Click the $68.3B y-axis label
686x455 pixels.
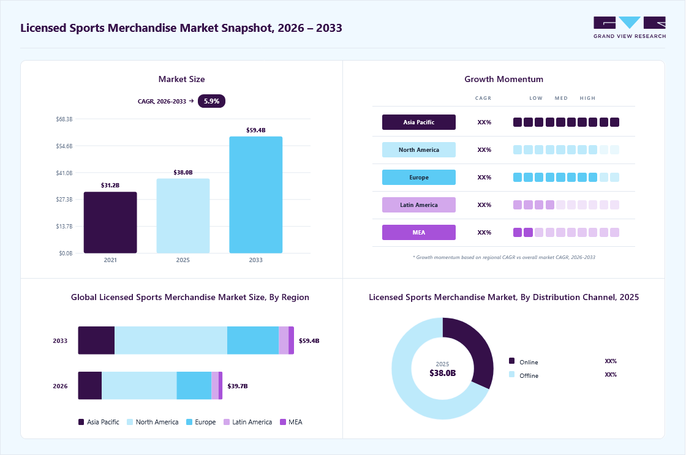click(x=64, y=119)
